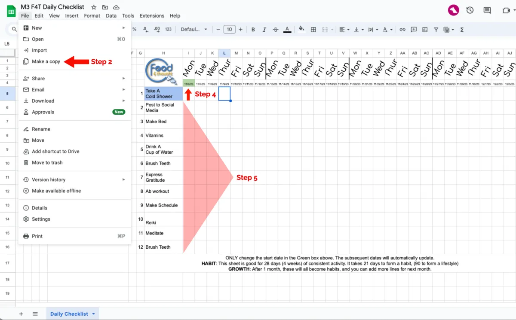The width and height of the screenshot is (516, 320).
Task: Open the borders tool
Action: 313,29
